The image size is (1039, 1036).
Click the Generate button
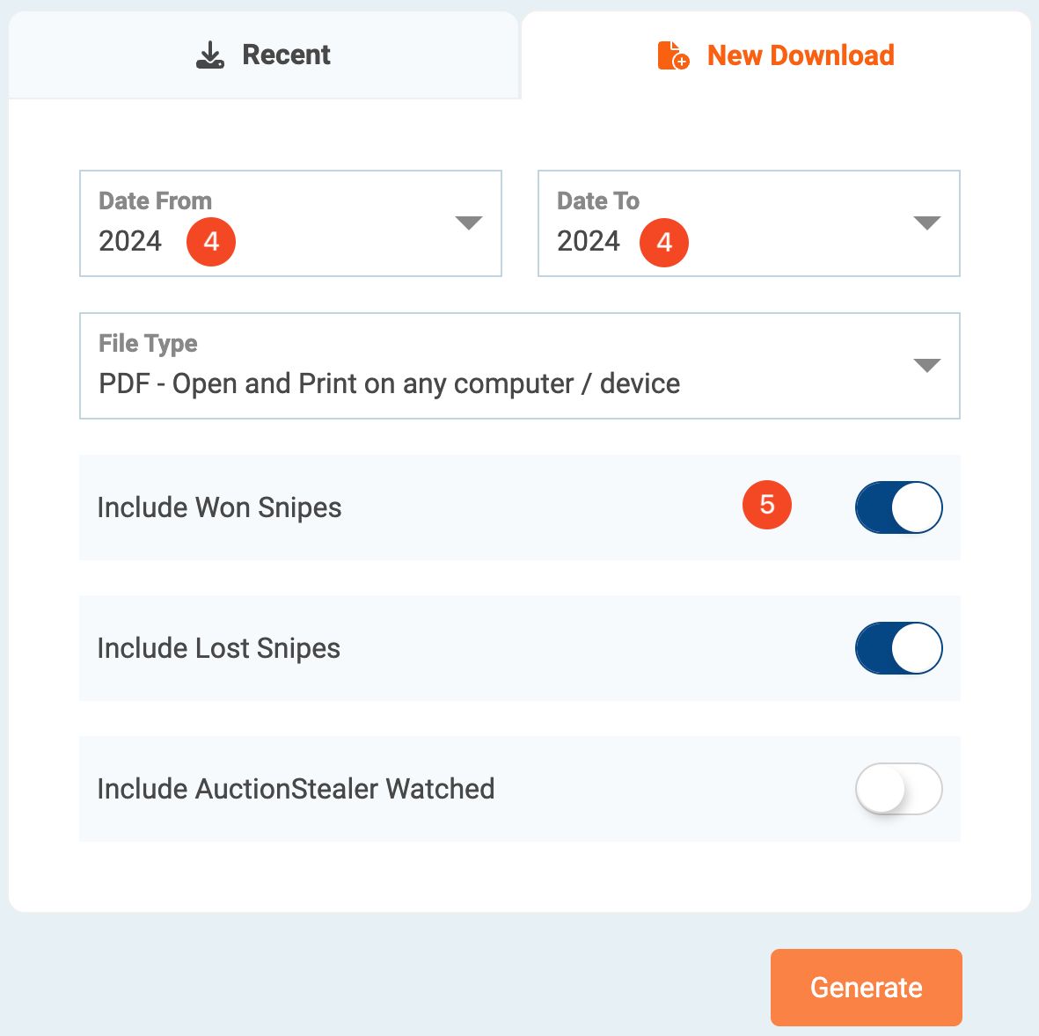(x=866, y=987)
